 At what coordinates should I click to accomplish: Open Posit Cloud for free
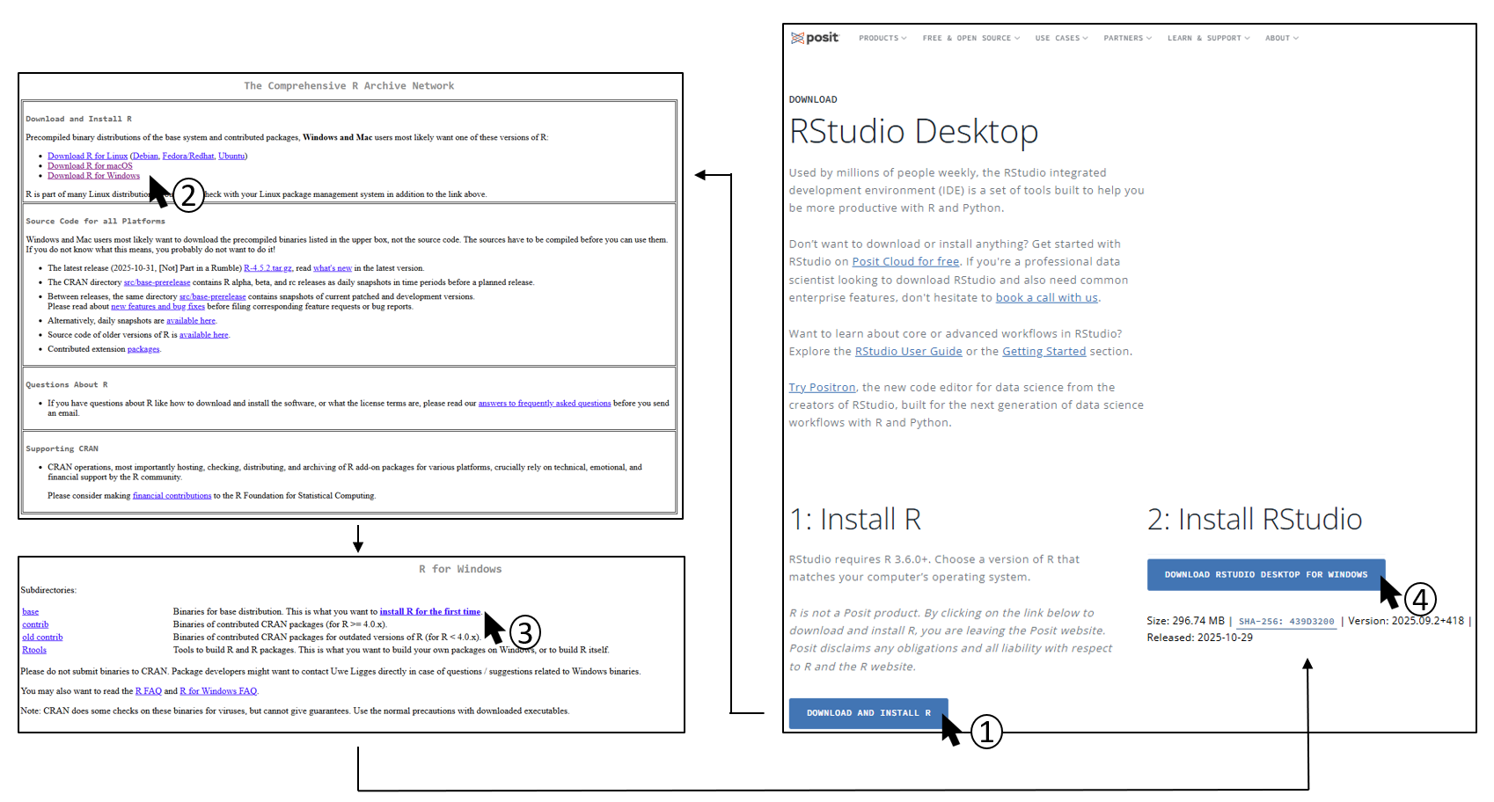[904, 261]
